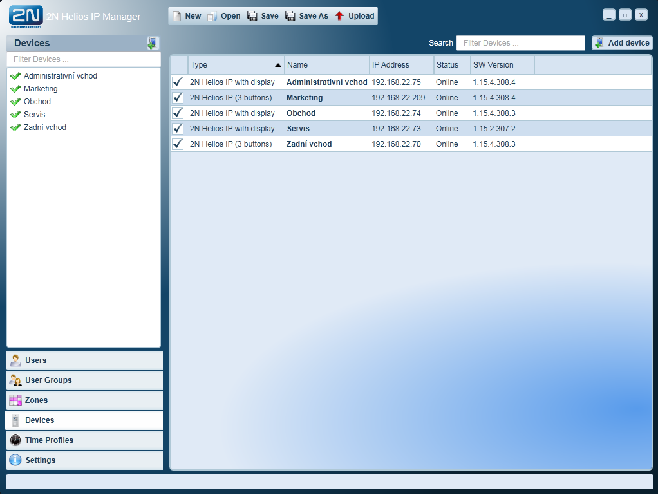
Task: Untick the Zadní vchod row checkbox
Action: (x=178, y=144)
